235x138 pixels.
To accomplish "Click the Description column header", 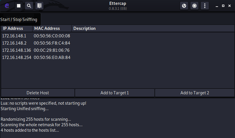I will tap(152, 28).
